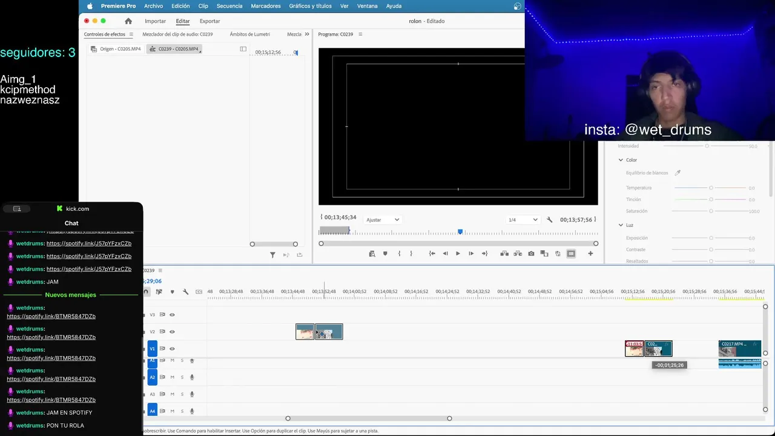775x436 pixels.
Task: Toggle Snap magnet in timeline
Action: [x=146, y=292]
